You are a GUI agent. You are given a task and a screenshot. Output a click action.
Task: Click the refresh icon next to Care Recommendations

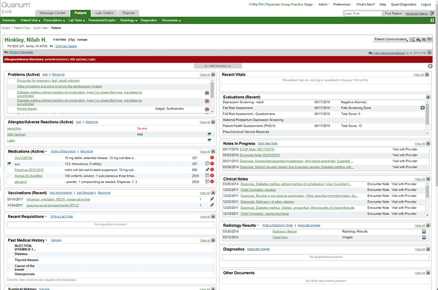point(429,53)
